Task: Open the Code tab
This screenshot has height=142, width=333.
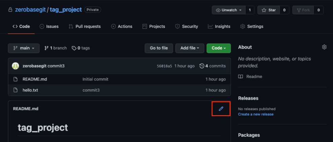Action: coord(21,27)
